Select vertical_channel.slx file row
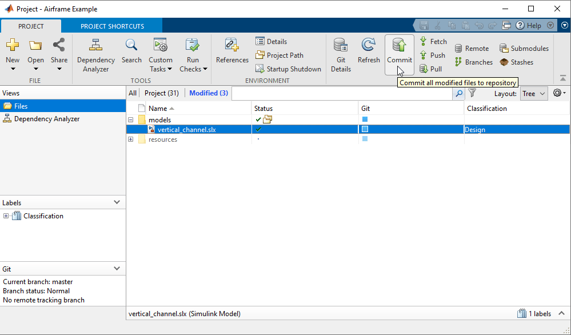 pyautogui.click(x=348, y=129)
